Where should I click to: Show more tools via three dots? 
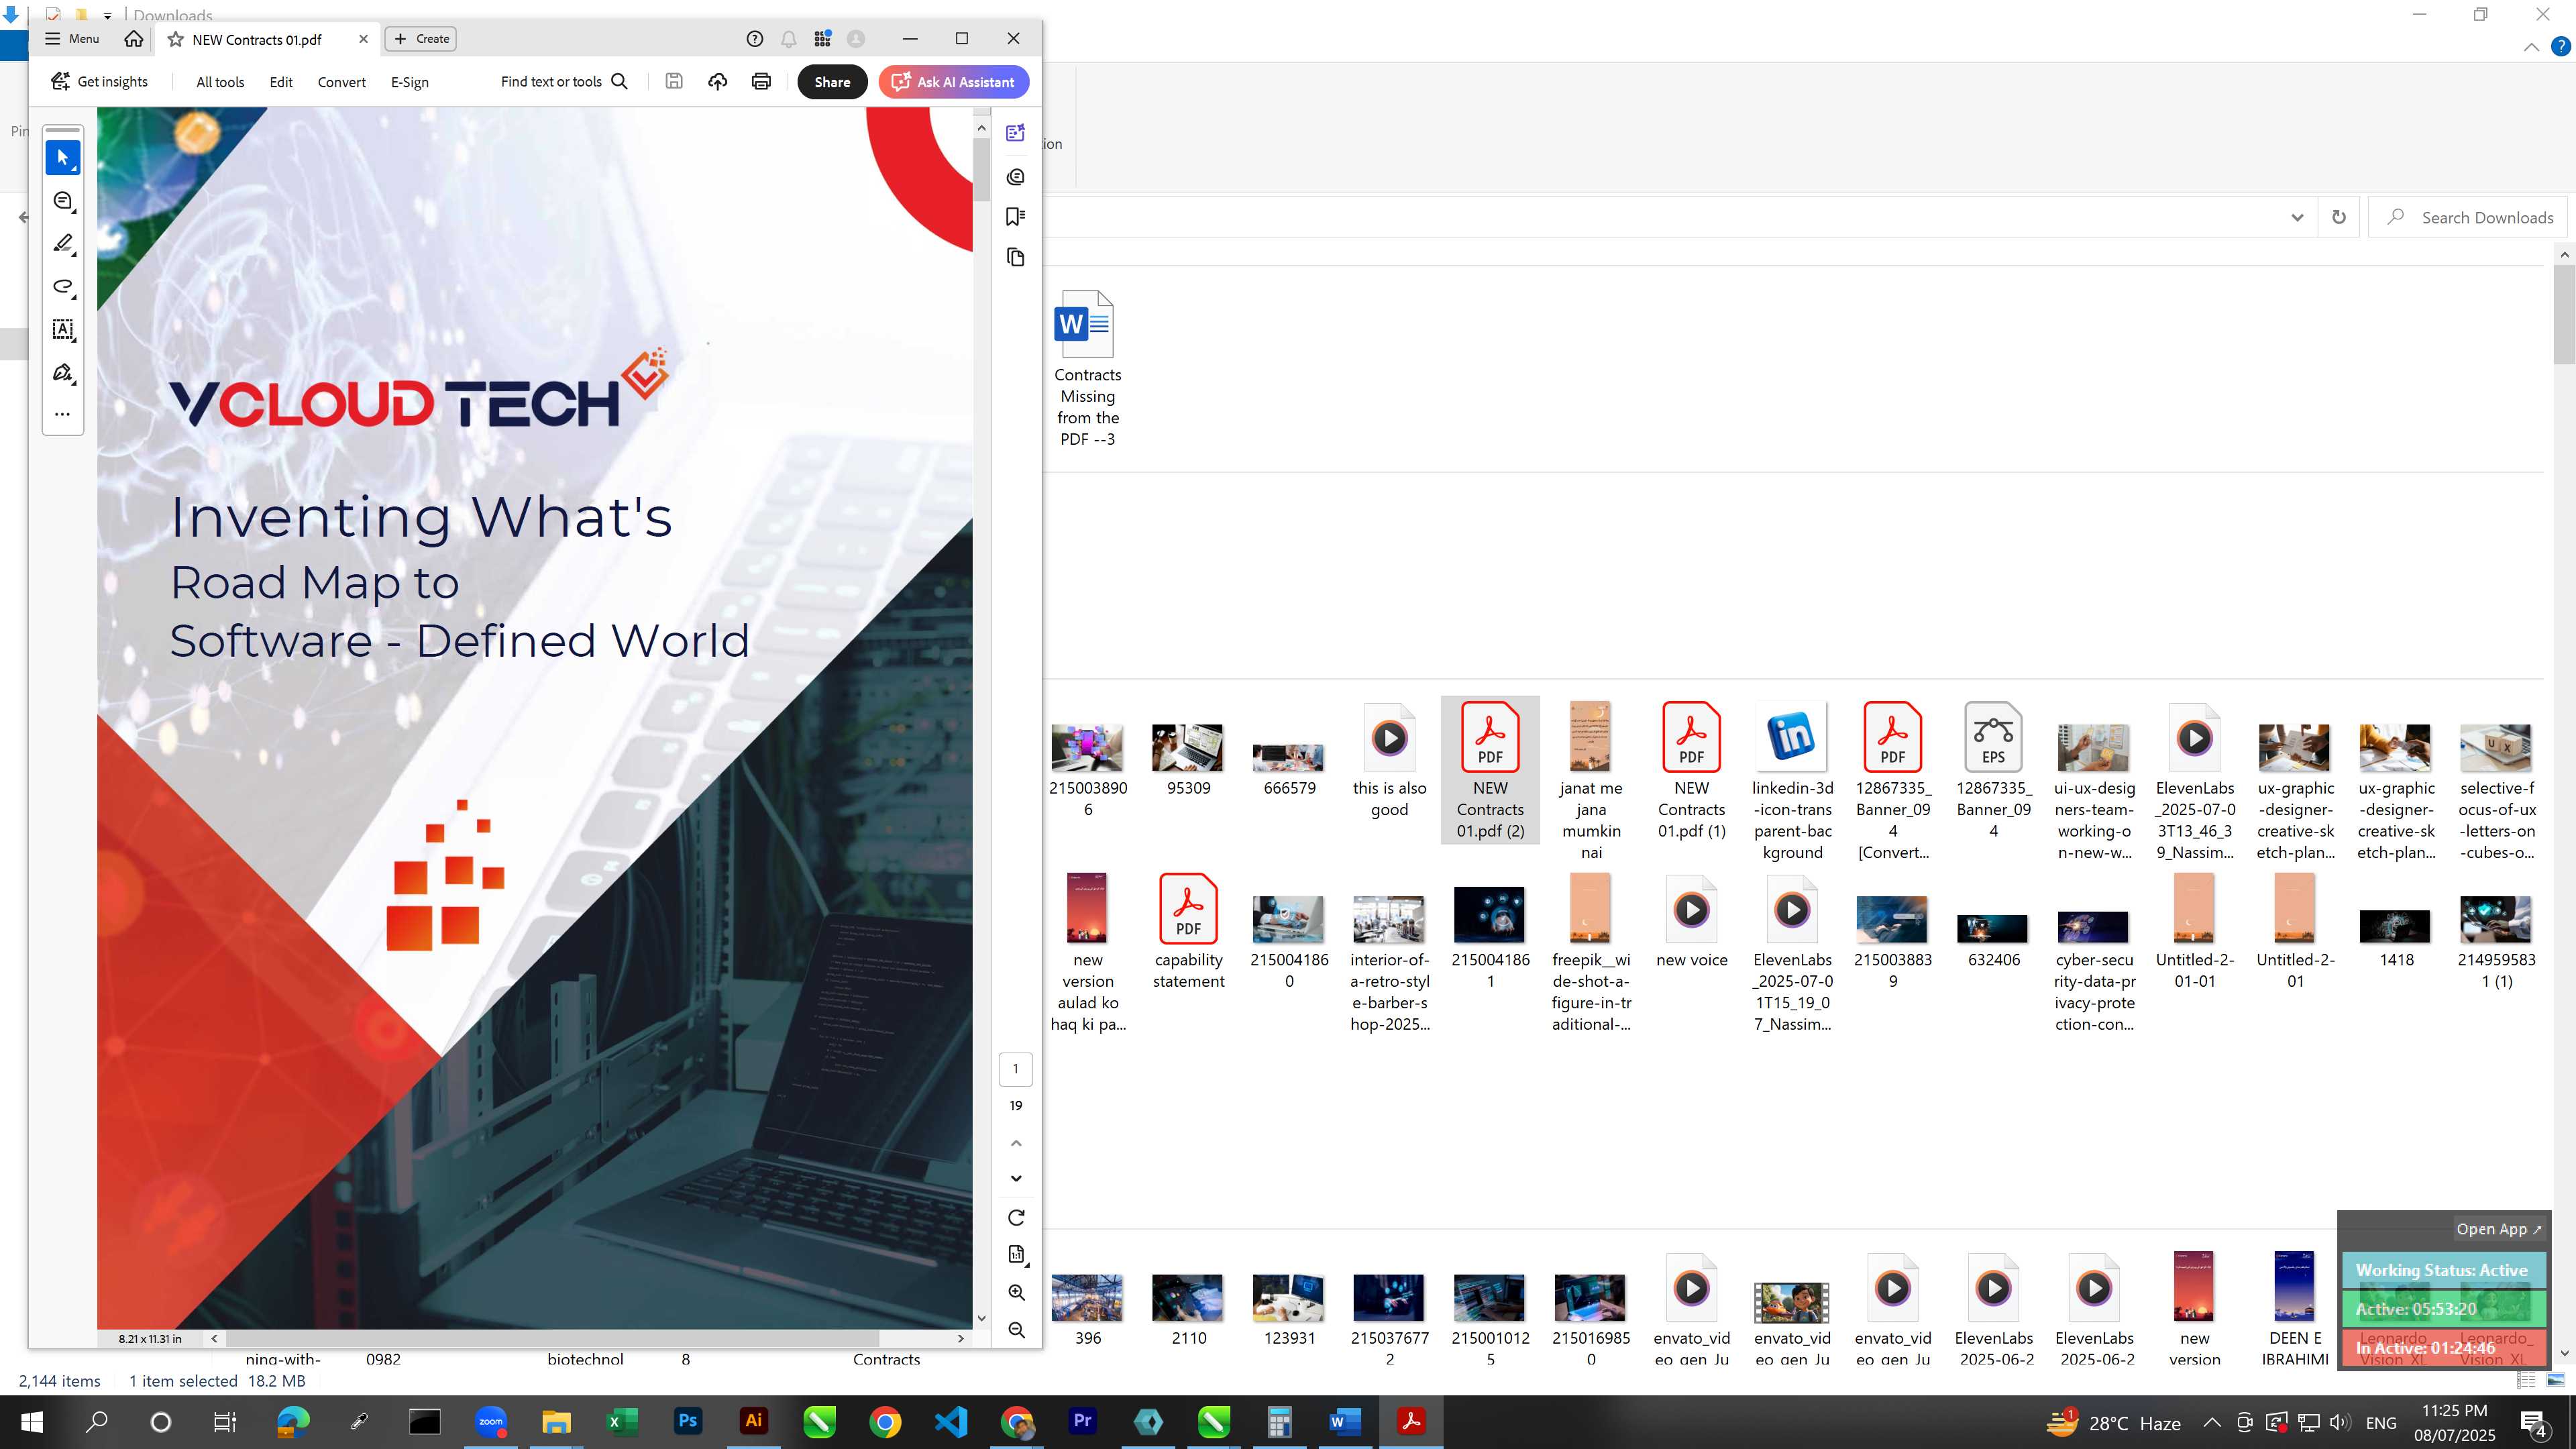click(x=63, y=414)
